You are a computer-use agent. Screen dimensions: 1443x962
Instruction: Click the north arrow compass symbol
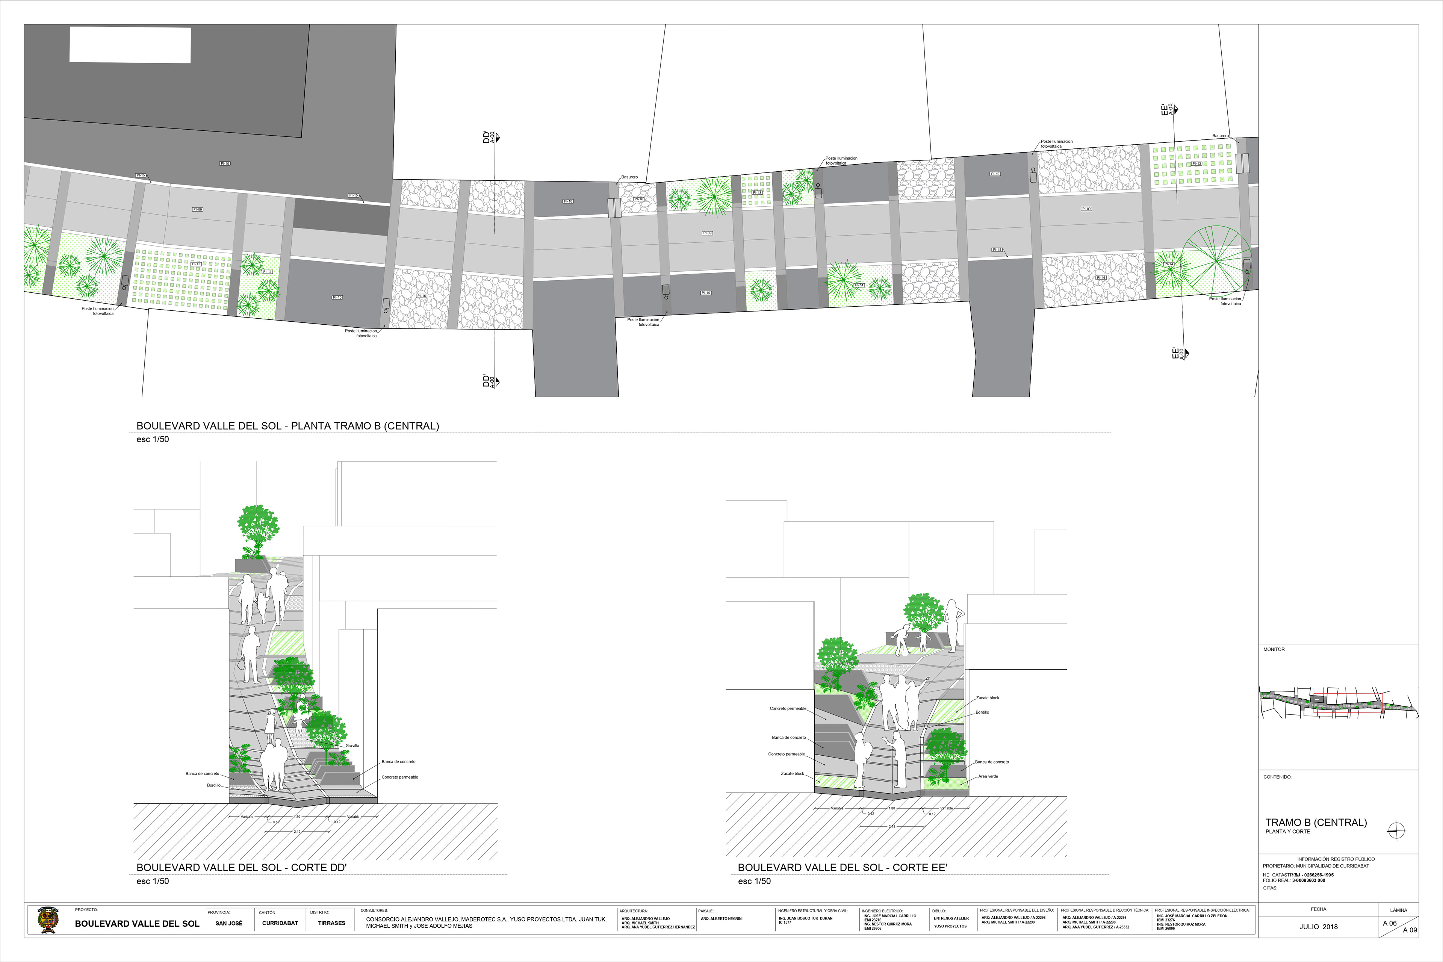pos(1396,831)
